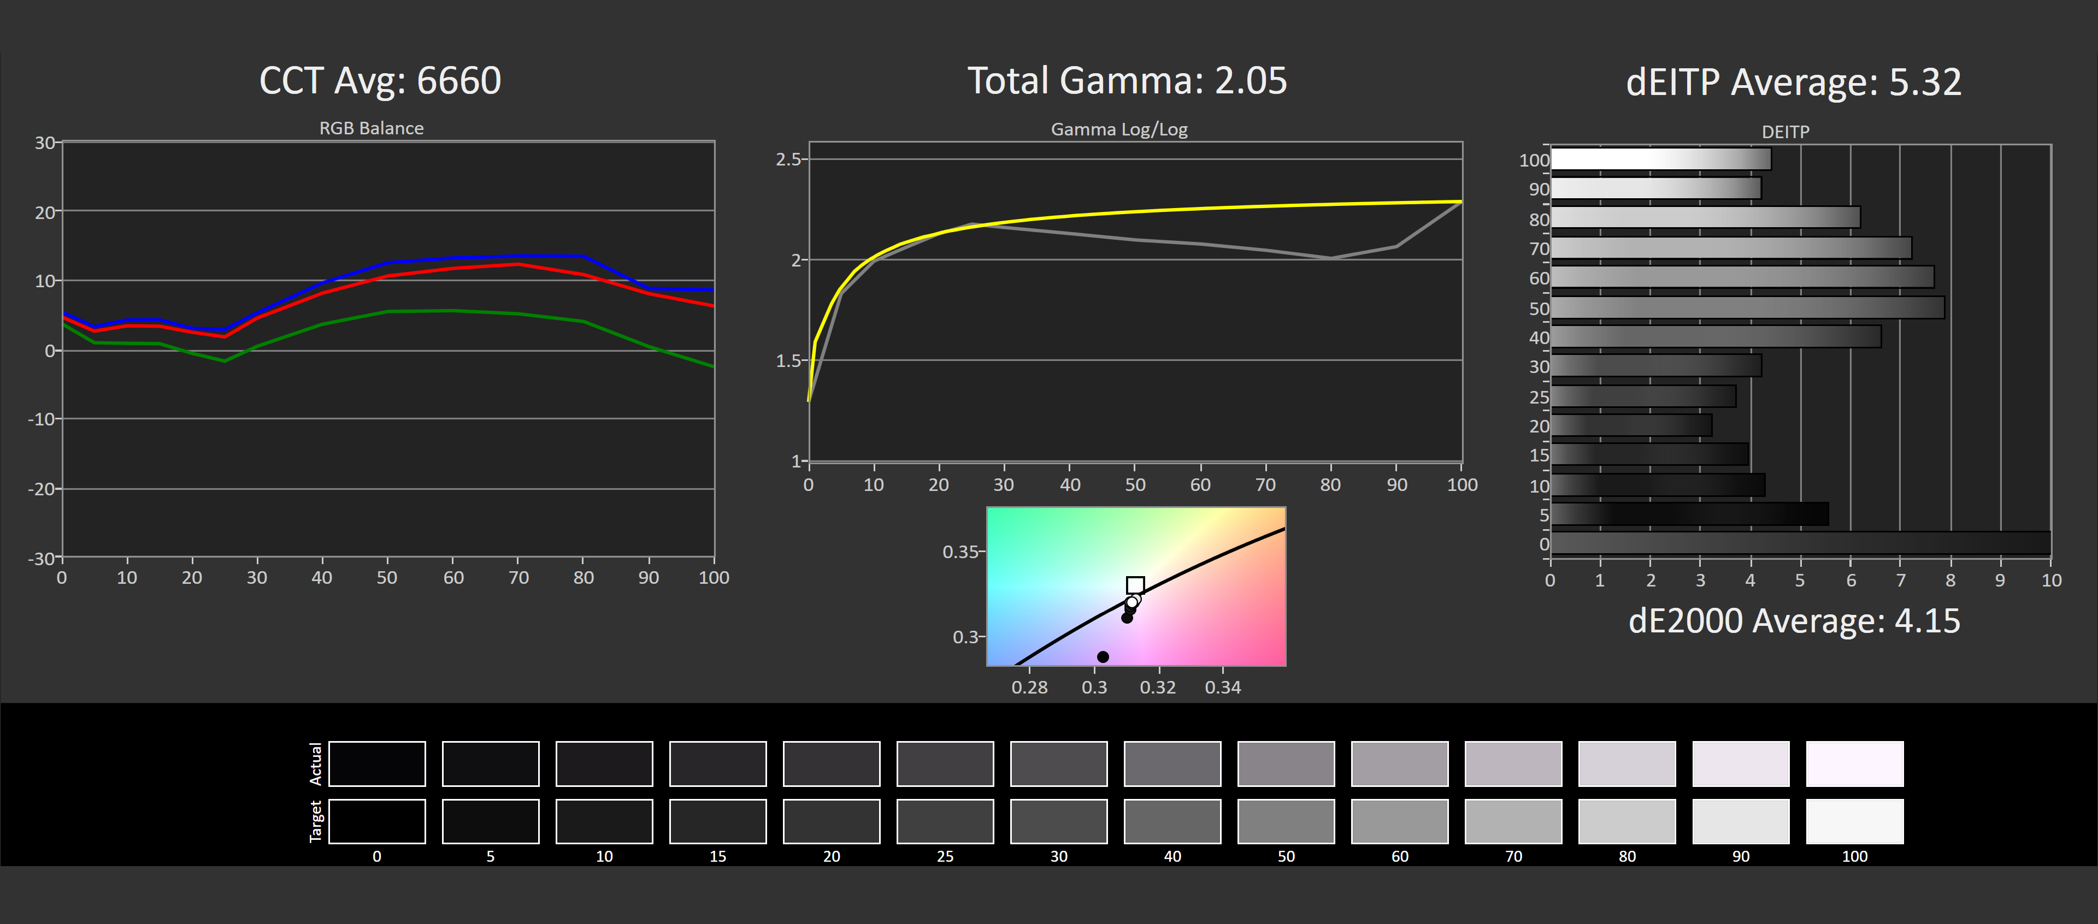Click the CCT Avg: 6660 heading
This screenshot has width=2098, height=924.
380,81
